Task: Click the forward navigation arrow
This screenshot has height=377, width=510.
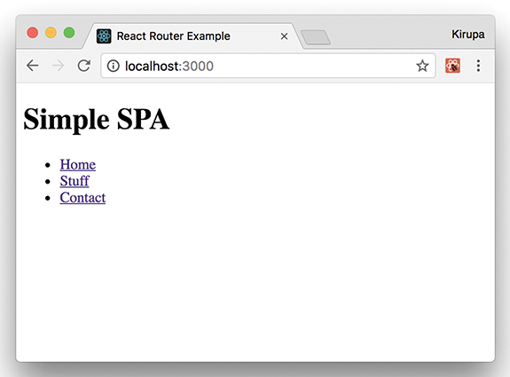Action: pos(59,66)
